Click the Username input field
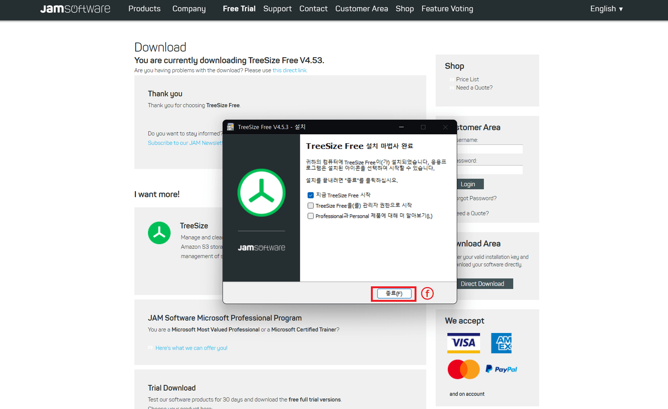Screen dimensions: 668x409 490,149
